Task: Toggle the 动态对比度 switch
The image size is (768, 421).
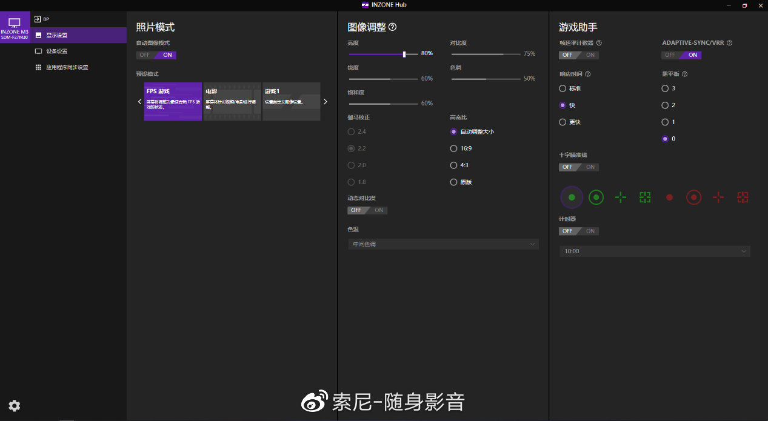Action: coord(367,210)
